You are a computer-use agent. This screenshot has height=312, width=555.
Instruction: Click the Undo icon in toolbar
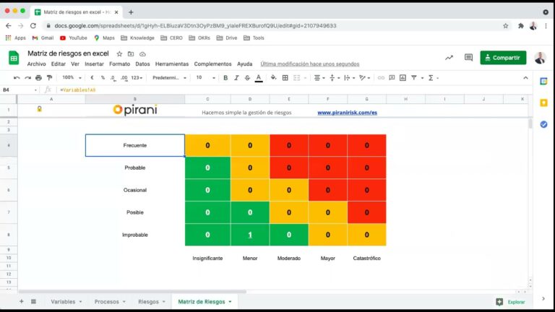coord(17,77)
